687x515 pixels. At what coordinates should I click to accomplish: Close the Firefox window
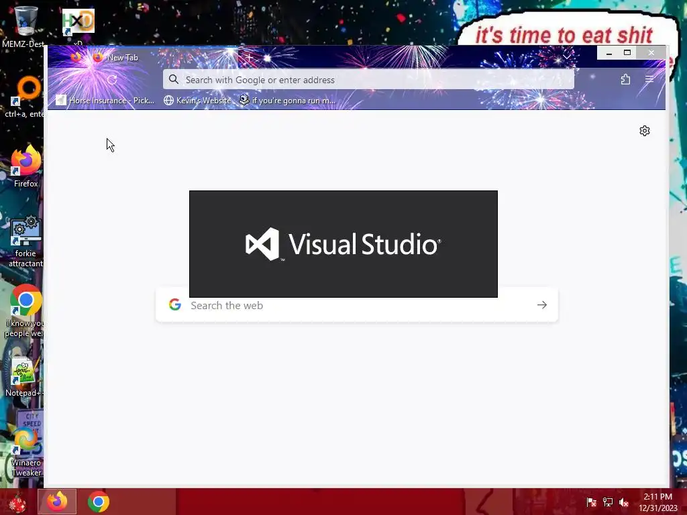pos(651,53)
